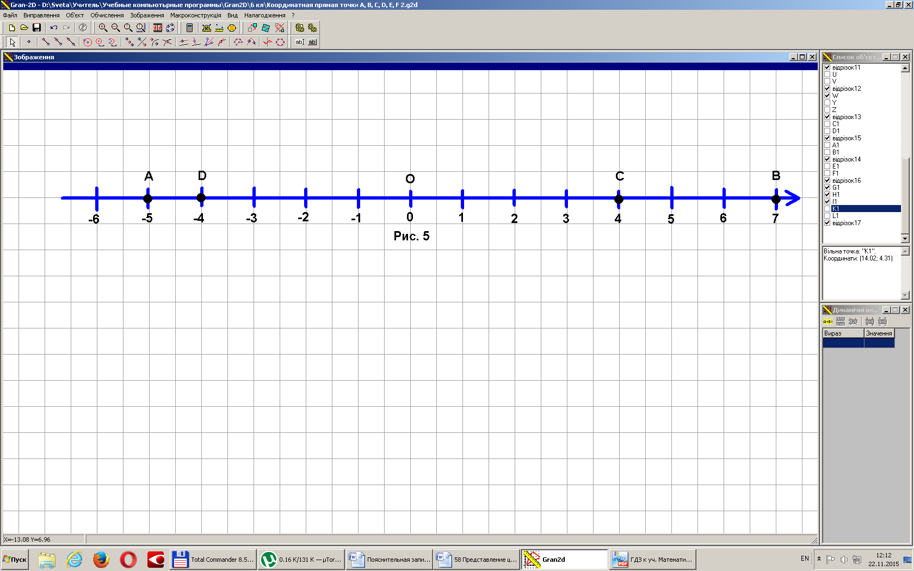Uncheck the відрізок11 object checkbox
914x571 pixels.
(827, 67)
